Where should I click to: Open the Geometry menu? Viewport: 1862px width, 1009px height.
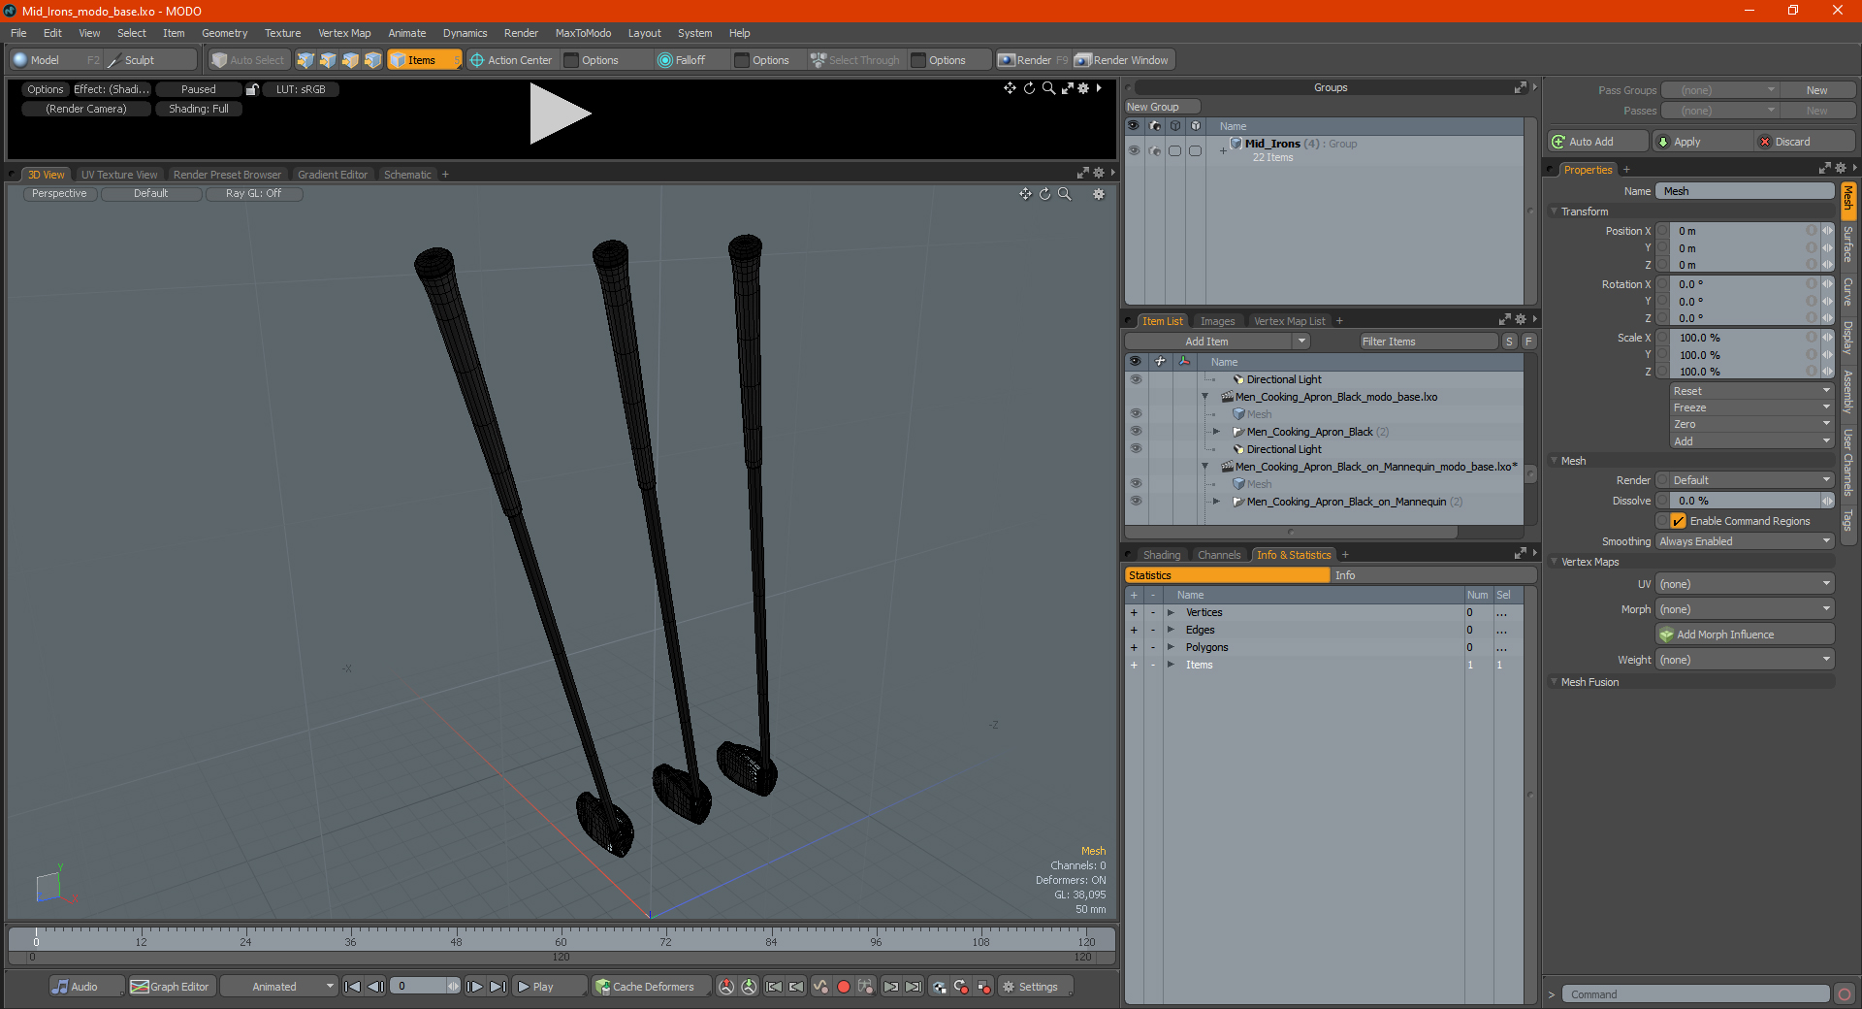(x=224, y=33)
